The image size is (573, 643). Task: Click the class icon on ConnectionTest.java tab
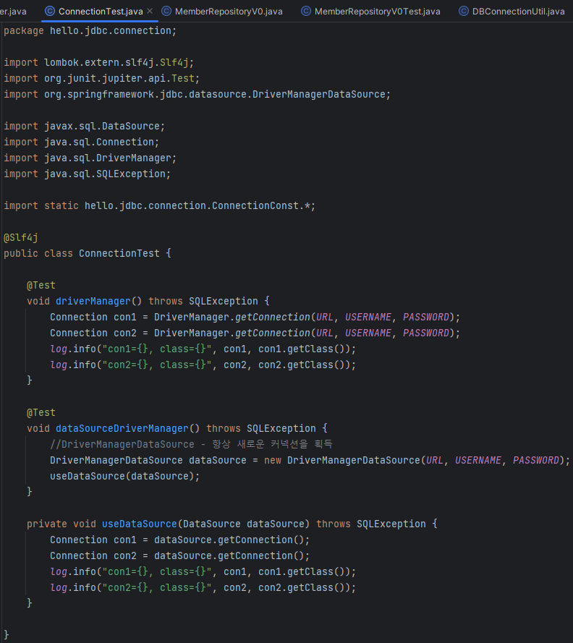click(50, 11)
